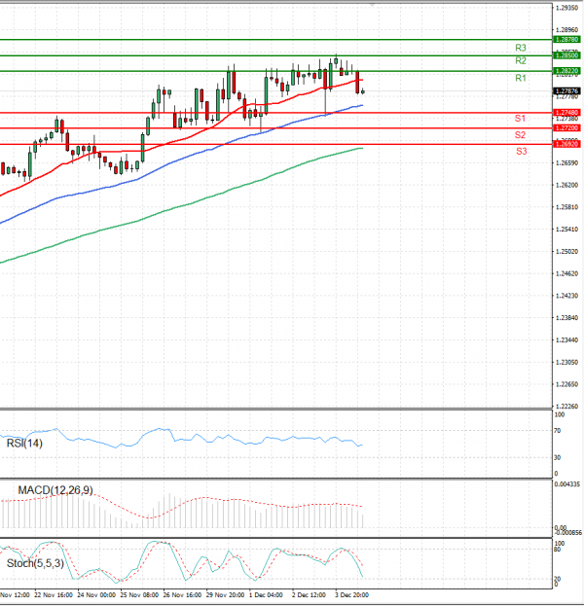The width and height of the screenshot is (584, 606).
Task: Click the R3 resistance level label
Action: pyautogui.click(x=521, y=48)
